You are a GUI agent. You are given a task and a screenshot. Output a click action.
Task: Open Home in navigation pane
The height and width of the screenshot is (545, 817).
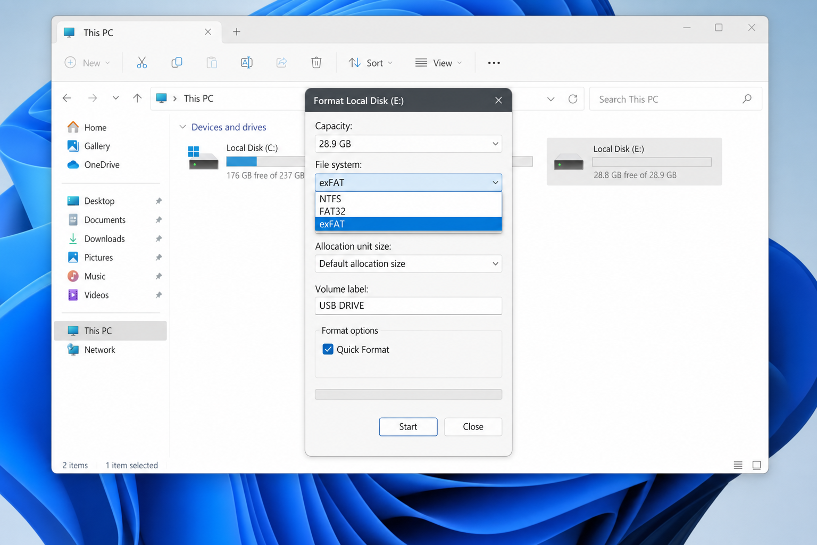[95, 128]
